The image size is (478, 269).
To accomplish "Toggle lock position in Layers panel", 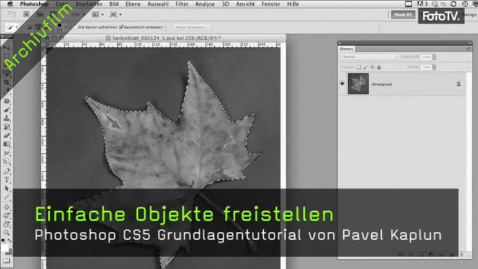I will (x=372, y=67).
